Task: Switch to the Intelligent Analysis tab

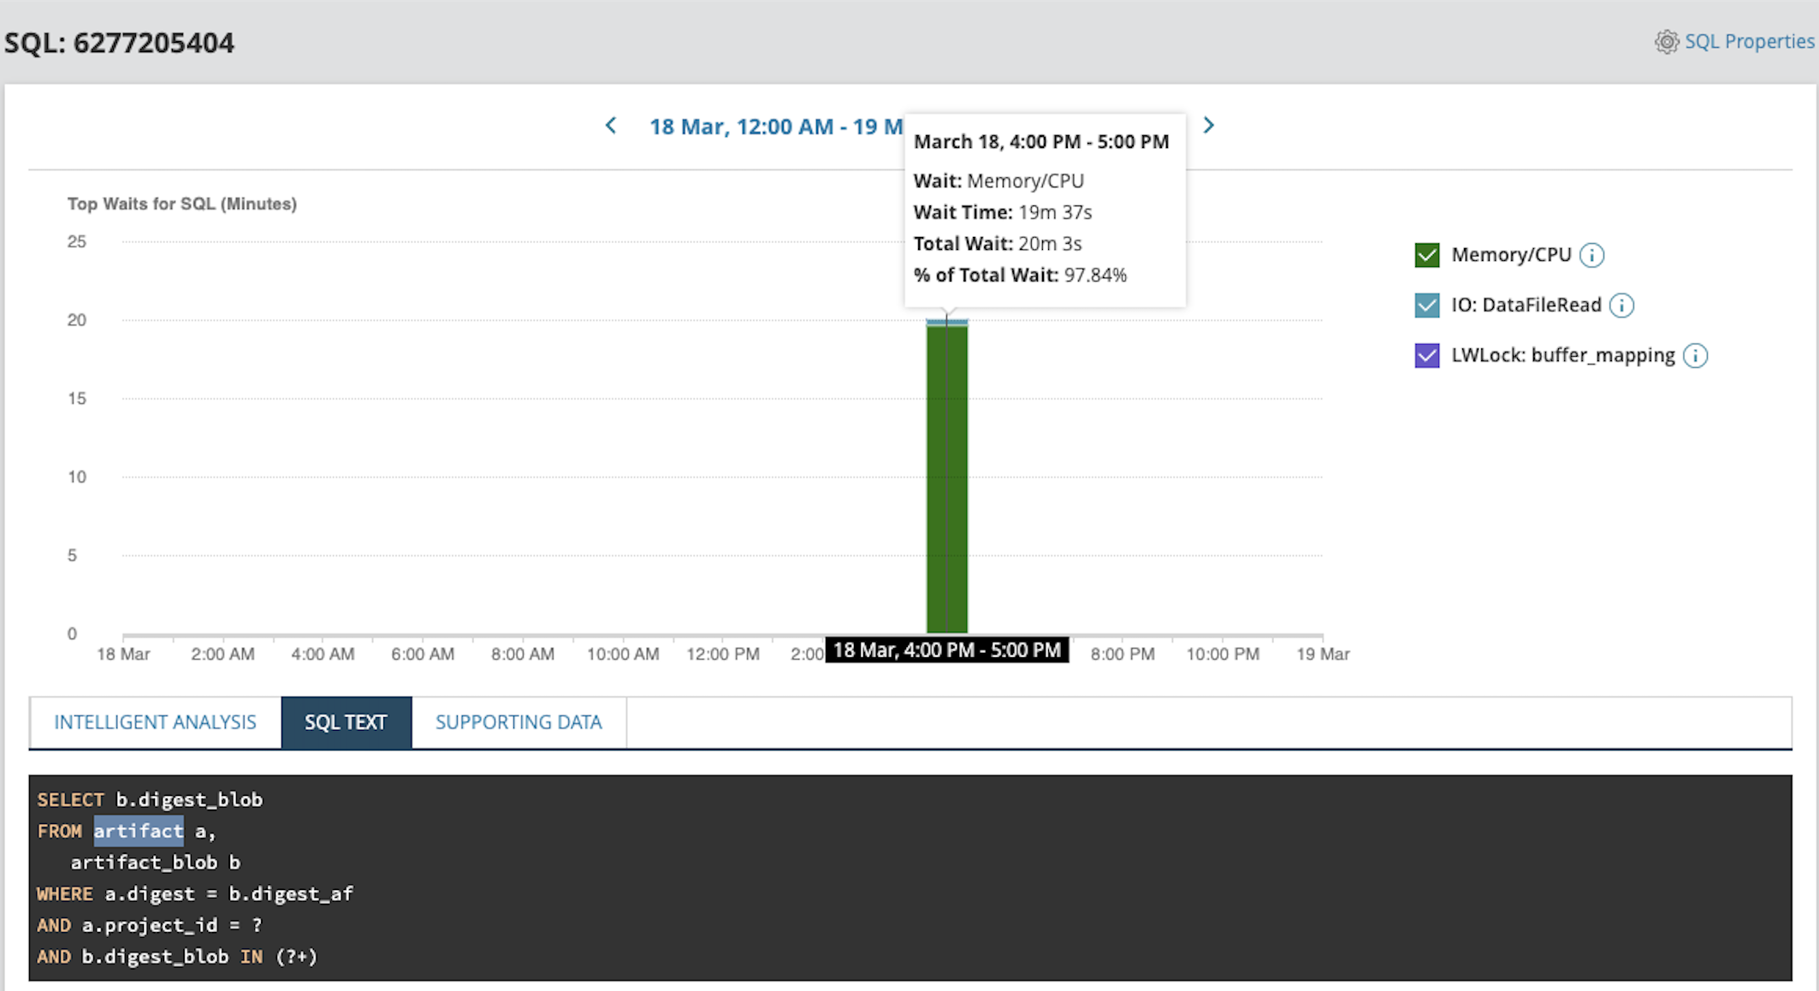Action: (155, 721)
